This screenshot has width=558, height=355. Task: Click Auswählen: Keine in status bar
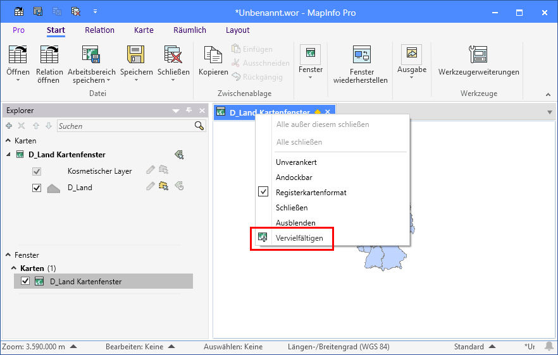[x=233, y=346]
